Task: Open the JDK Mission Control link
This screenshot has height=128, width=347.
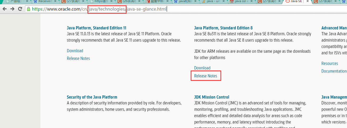Action: pyautogui.click(x=212, y=97)
